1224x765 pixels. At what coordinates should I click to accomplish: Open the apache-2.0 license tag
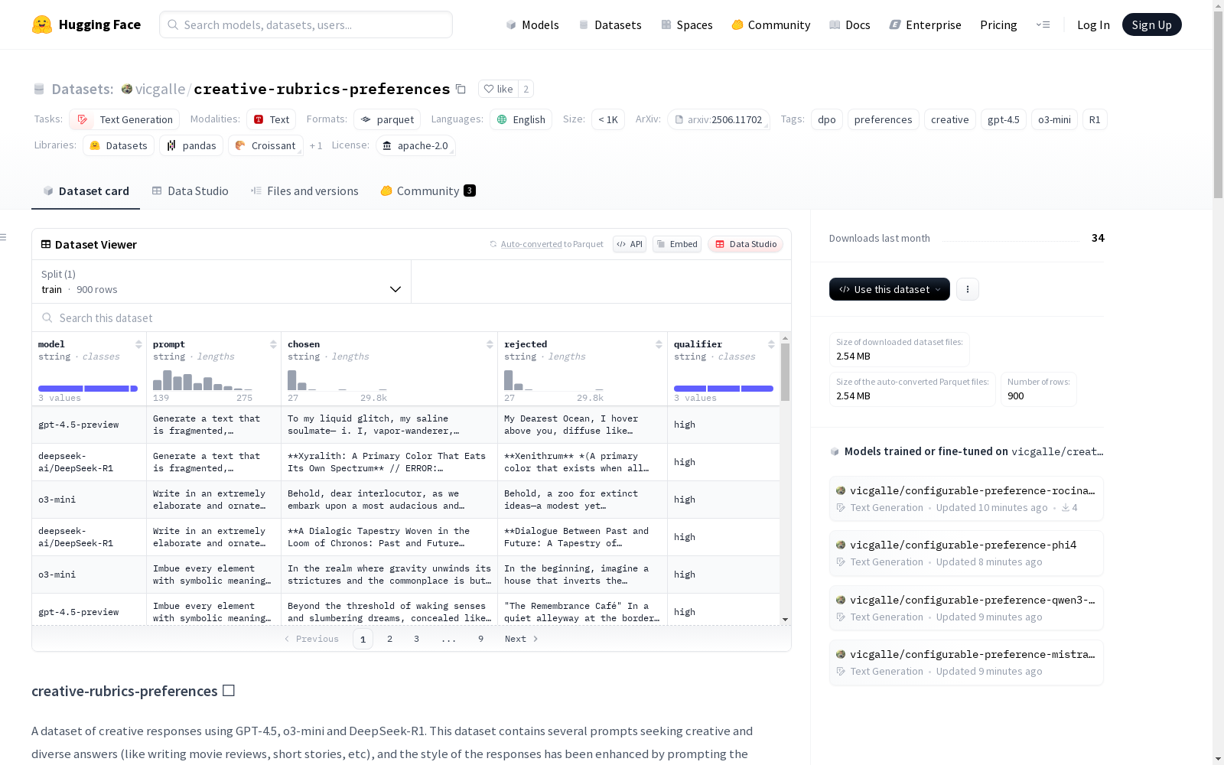[x=415, y=145]
